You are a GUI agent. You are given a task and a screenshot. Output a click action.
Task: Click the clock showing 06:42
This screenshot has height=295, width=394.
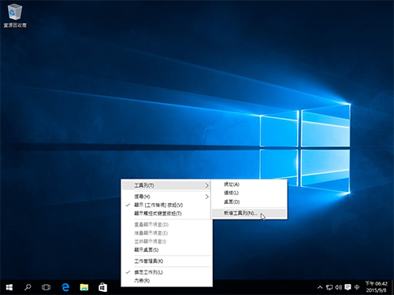(x=377, y=287)
